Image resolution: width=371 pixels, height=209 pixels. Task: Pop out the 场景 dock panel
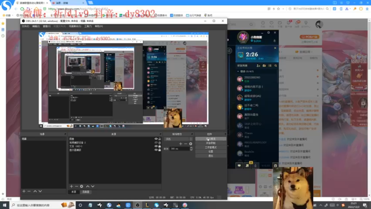pyautogui.click(x=65, y=134)
